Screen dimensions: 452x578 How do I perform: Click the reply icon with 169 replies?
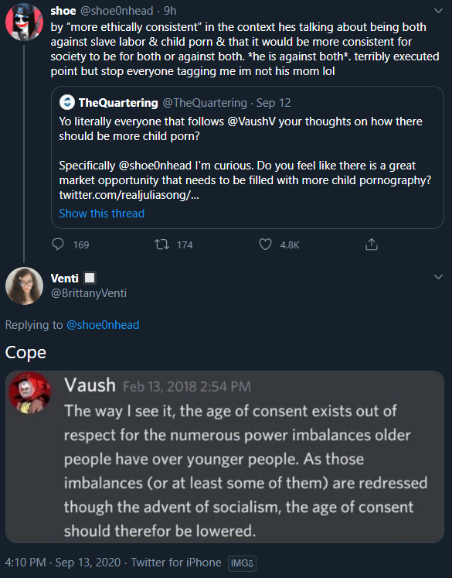[x=58, y=245]
